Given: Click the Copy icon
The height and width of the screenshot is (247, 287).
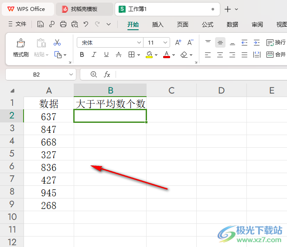Looking at the screenshot, I should point(58,55).
